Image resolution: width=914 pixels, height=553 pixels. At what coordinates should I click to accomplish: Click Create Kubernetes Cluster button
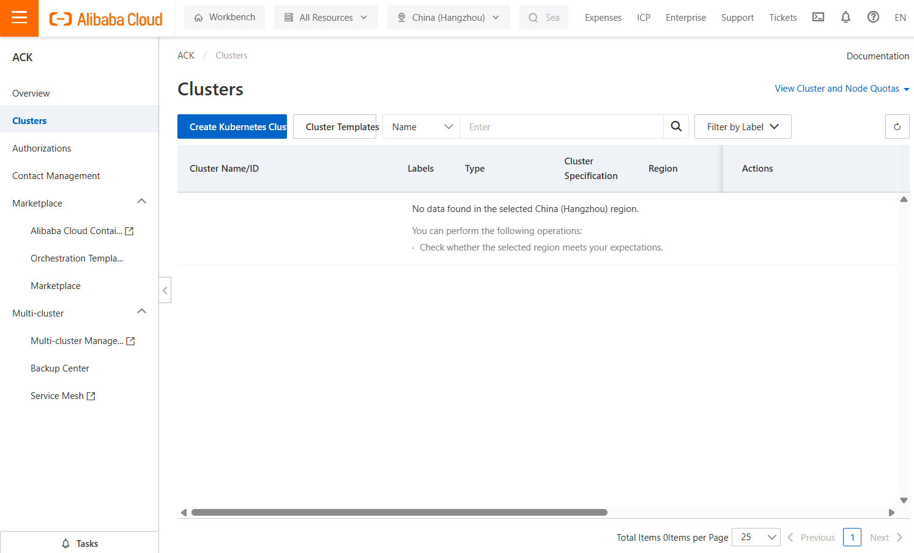tap(232, 126)
